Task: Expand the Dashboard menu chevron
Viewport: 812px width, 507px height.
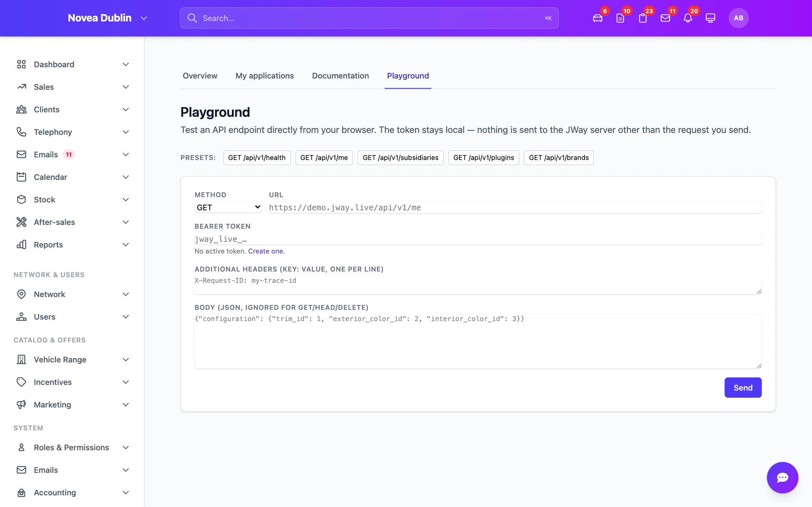Action: coord(126,64)
